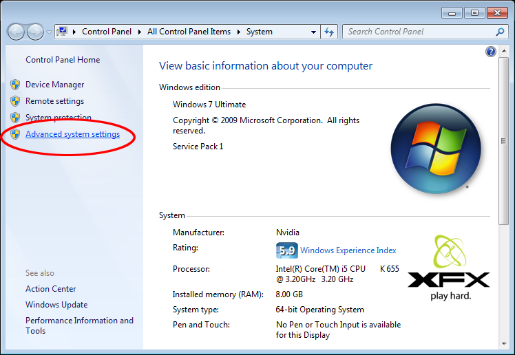Open the Windows Experience Index link
The width and height of the screenshot is (515, 355).
[x=348, y=250]
